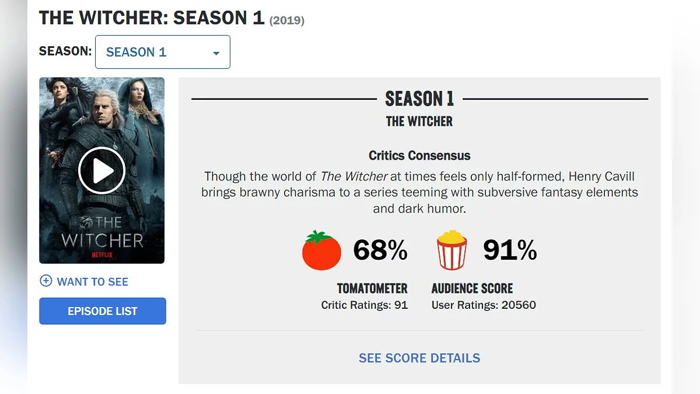Select the Audience Score label
This screenshot has width=700, height=394.
[472, 288]
